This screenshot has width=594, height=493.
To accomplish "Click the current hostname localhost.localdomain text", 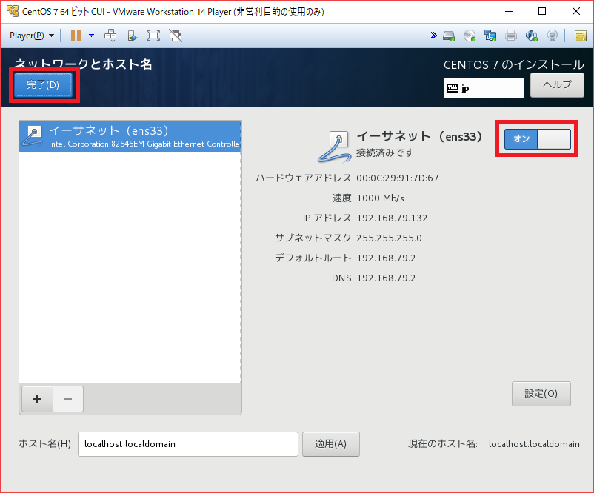I will 534,444.
